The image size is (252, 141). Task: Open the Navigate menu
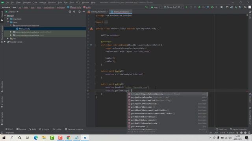26,3
